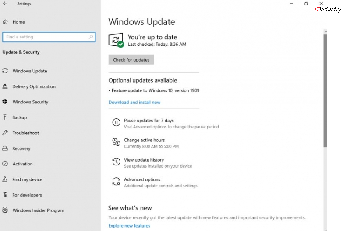Open the Recovery section
Viewport: 343px width, 231px height.
tap(21, 148)
